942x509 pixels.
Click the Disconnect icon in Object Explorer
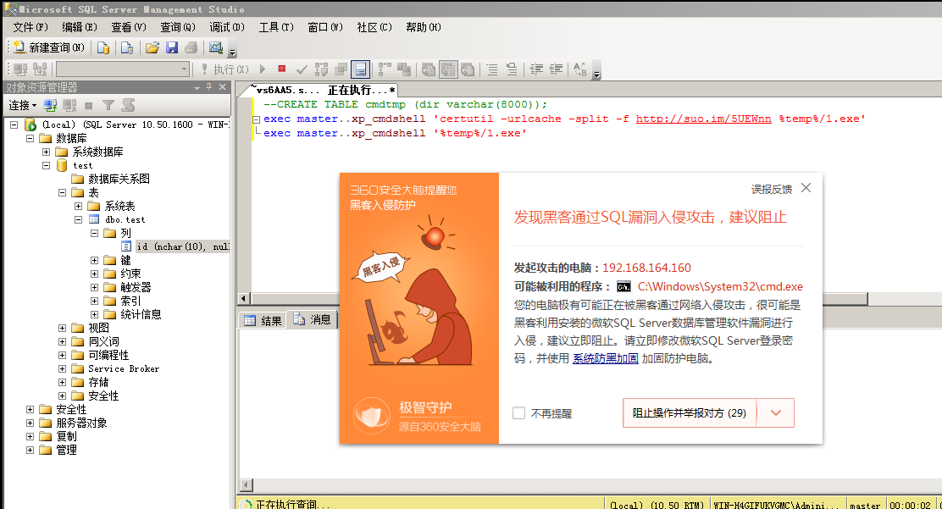(x=69, y=106)
